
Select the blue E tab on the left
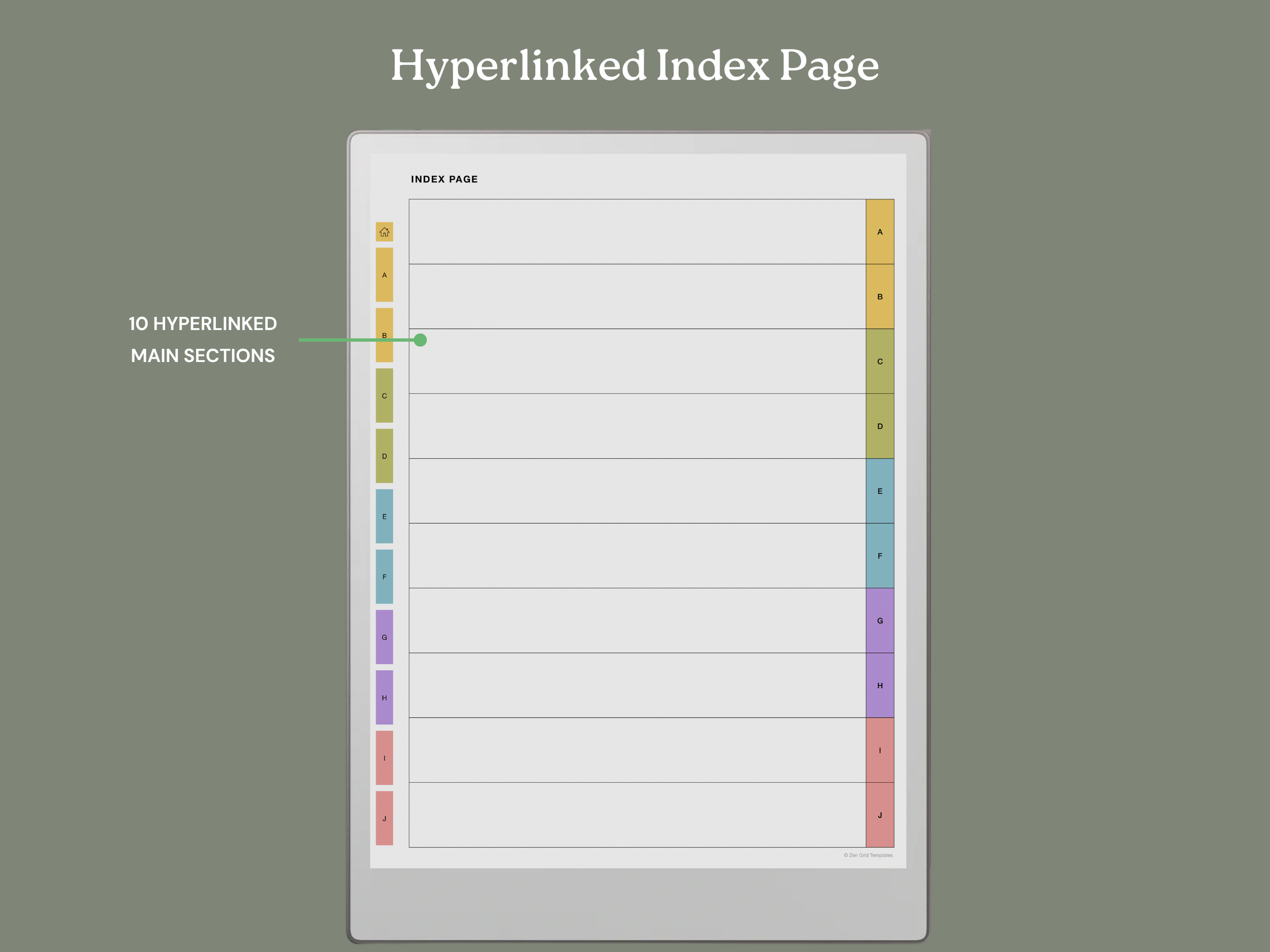point(384,516)
